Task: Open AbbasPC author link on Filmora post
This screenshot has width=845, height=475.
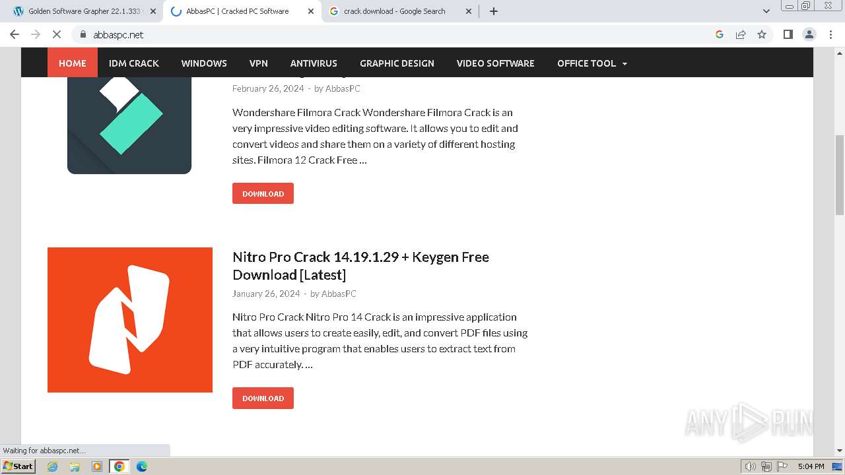Action: coord(343,88)
